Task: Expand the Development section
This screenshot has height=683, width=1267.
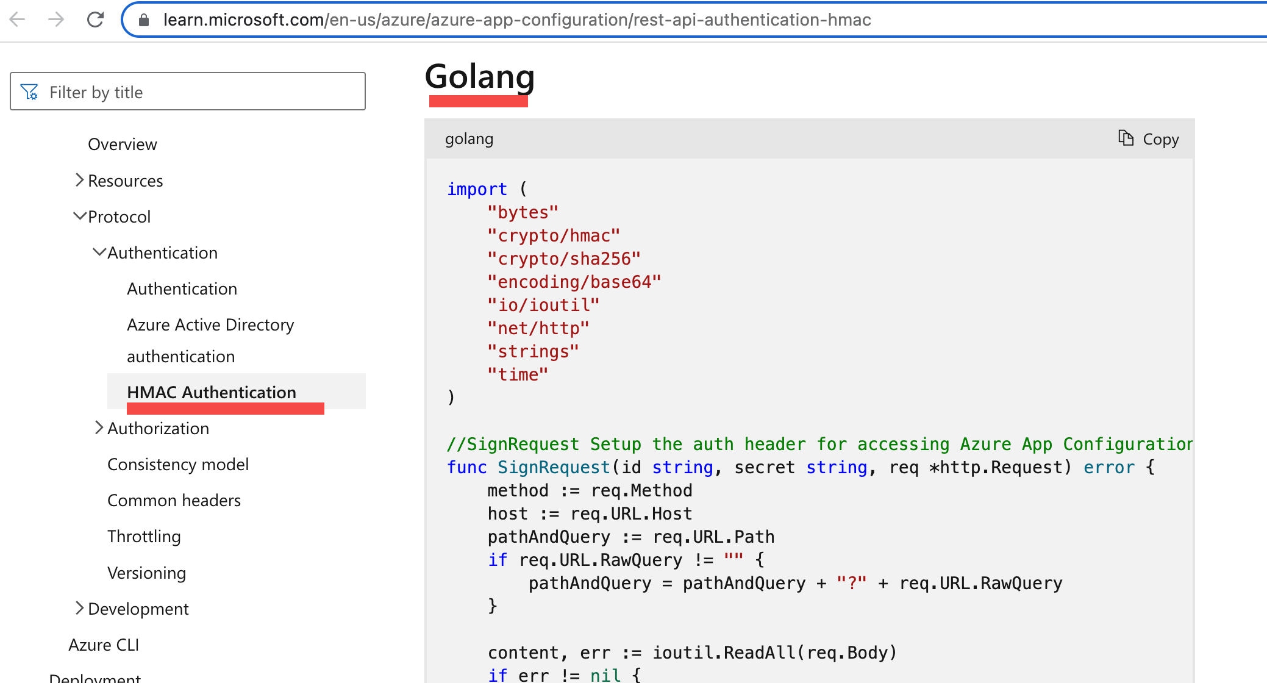Action: pyautogui.click(x=79, y=607)
